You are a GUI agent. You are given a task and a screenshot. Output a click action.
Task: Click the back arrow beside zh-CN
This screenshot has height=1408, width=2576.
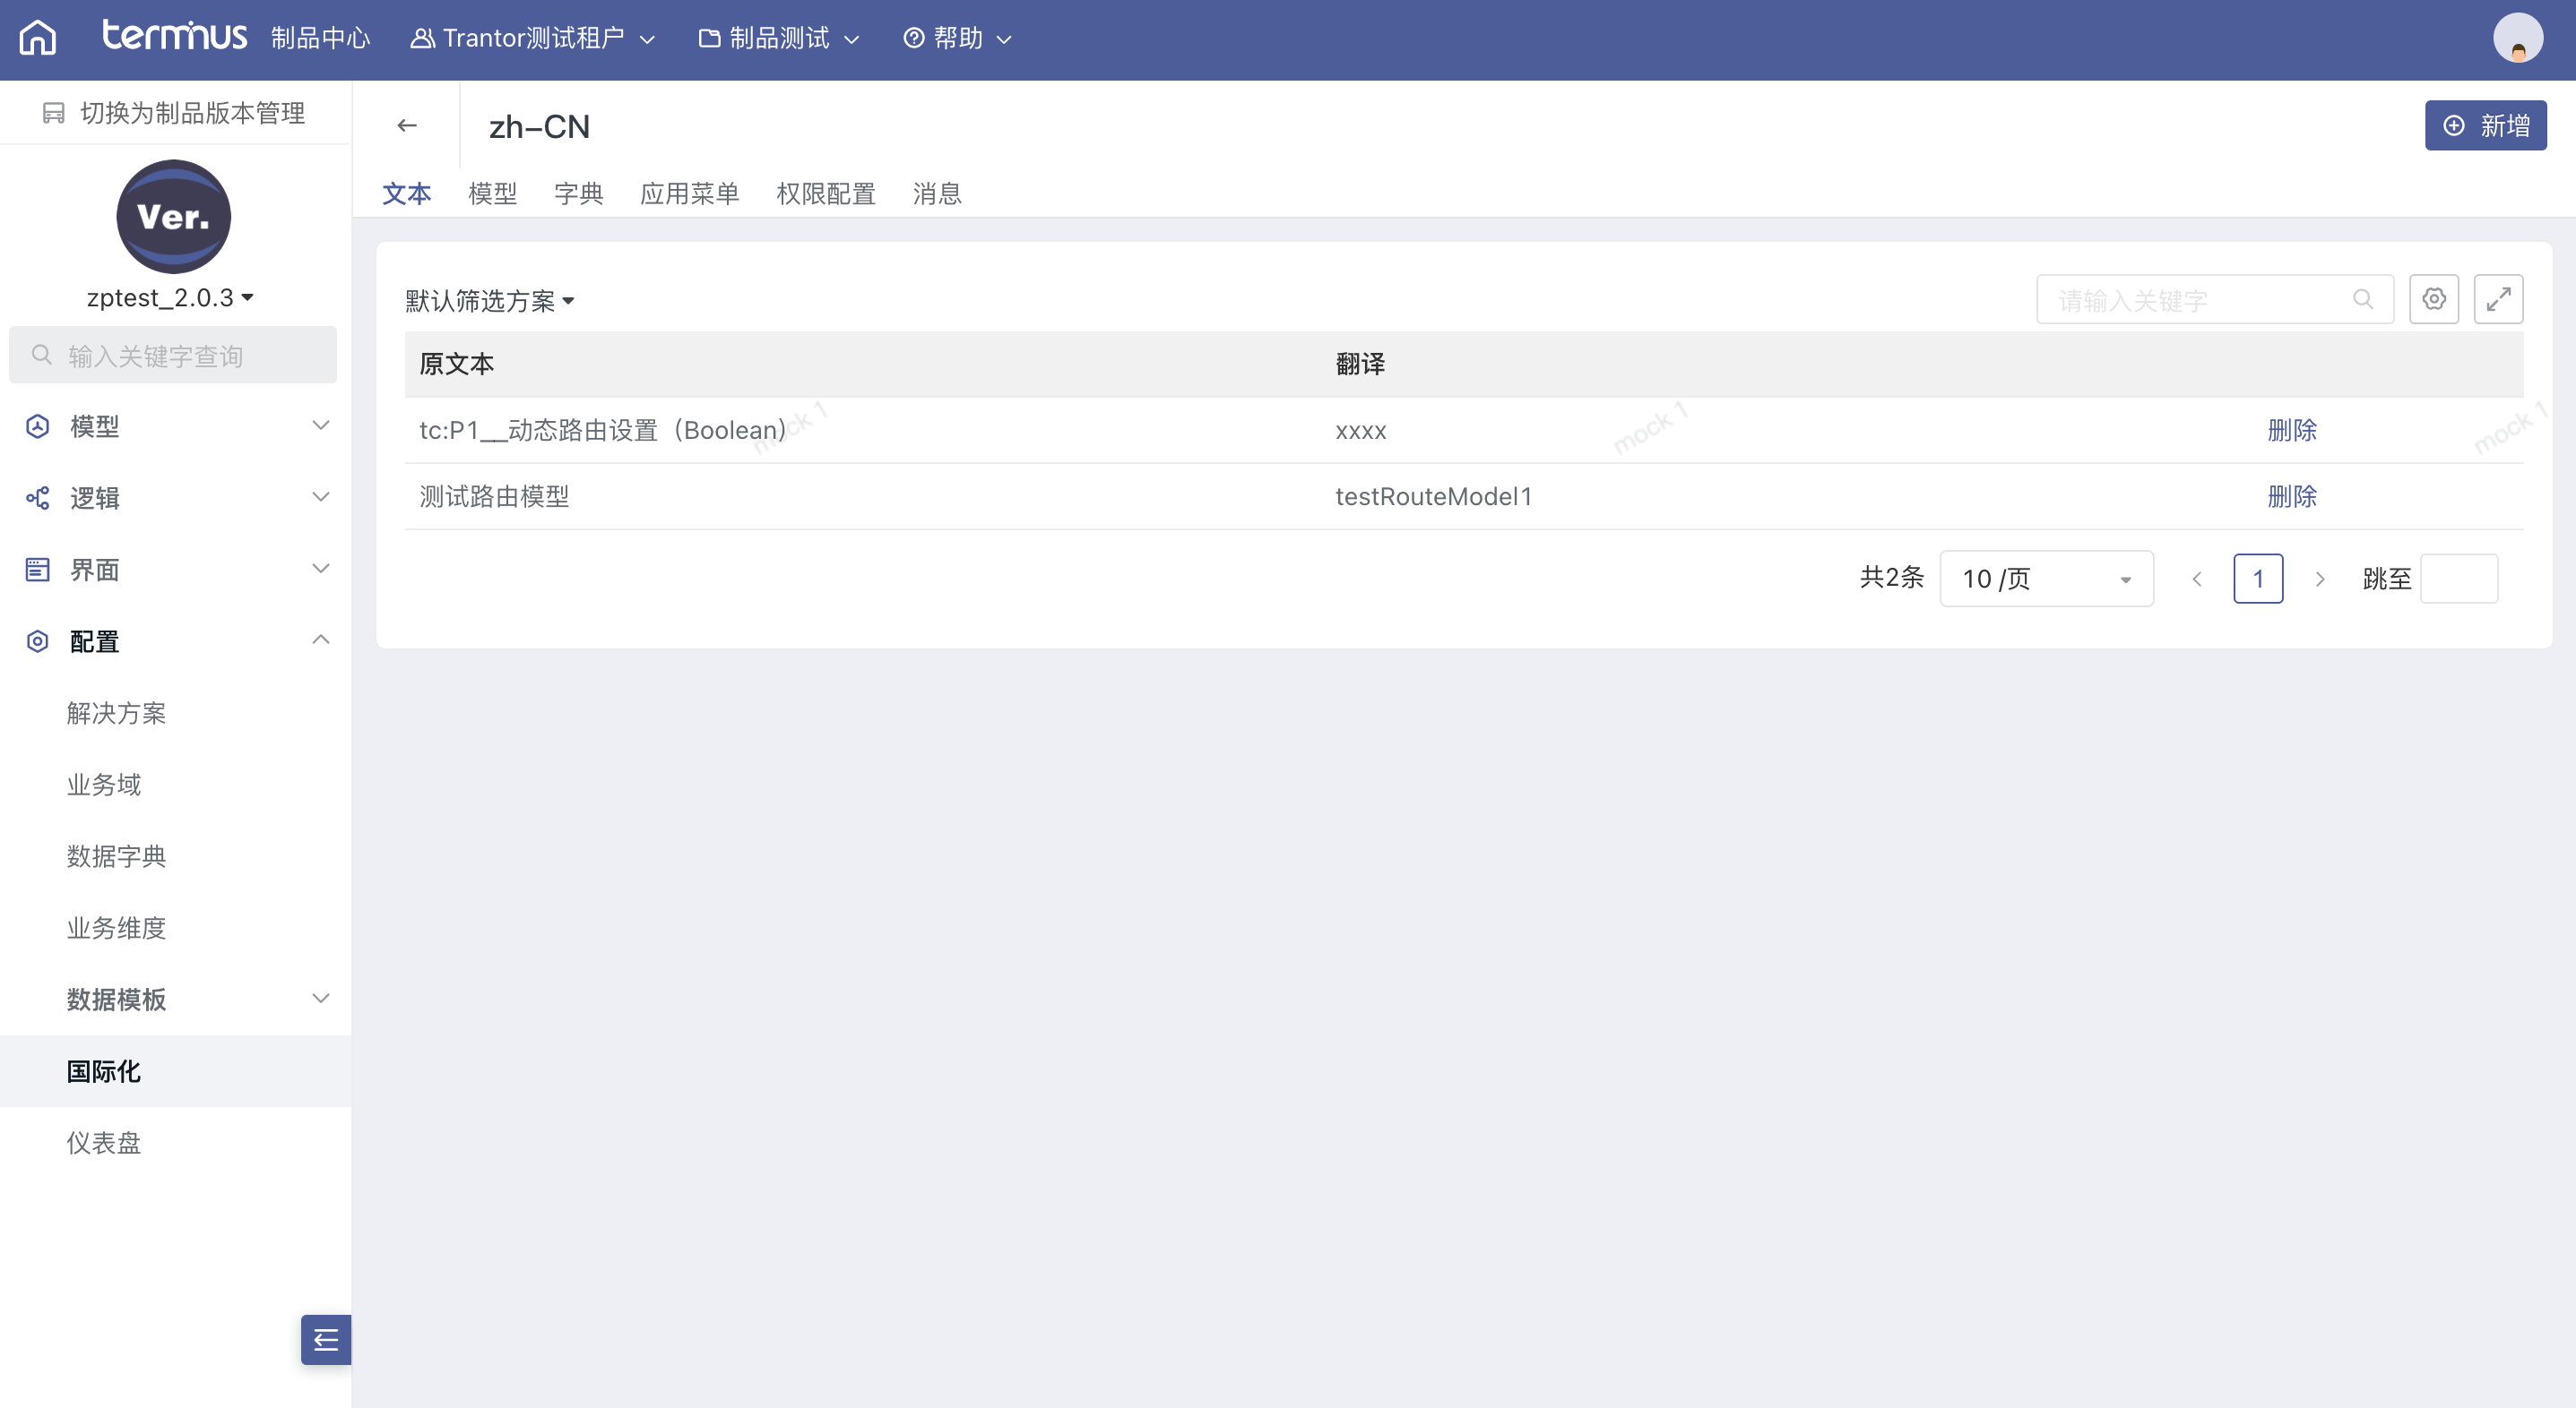click(x=406, y=126)
